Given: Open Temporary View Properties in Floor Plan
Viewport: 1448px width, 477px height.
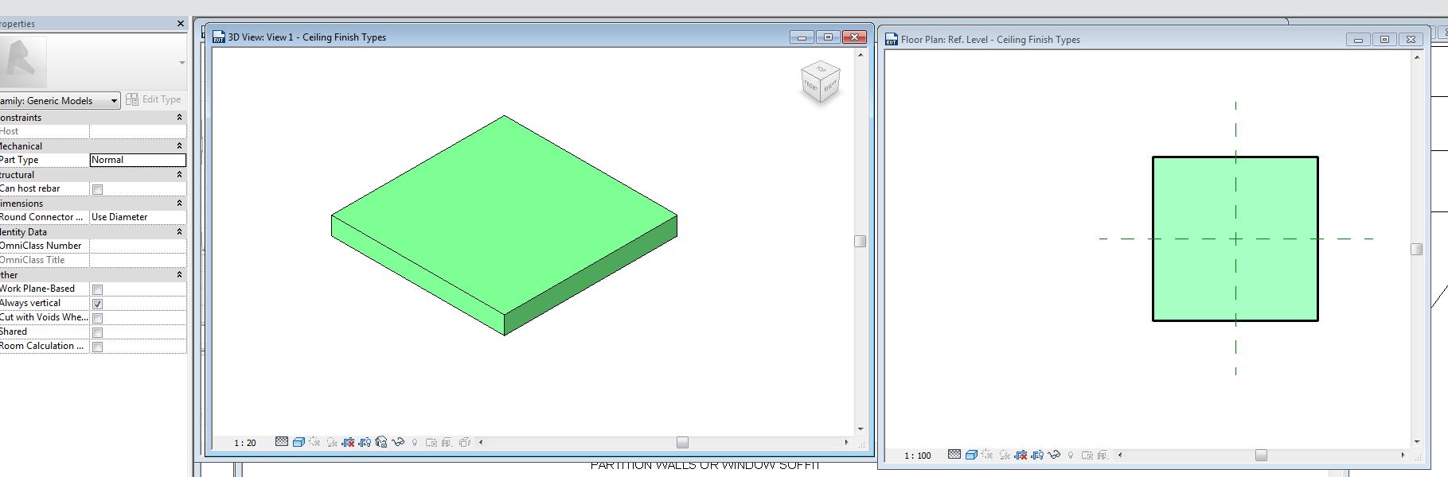Looking at the screenshot, I should (1087, 456).
